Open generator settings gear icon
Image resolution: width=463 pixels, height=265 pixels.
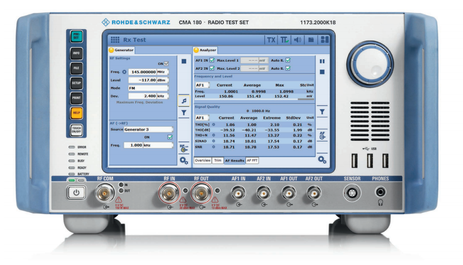pyautogui.click(x=183, y=161)
